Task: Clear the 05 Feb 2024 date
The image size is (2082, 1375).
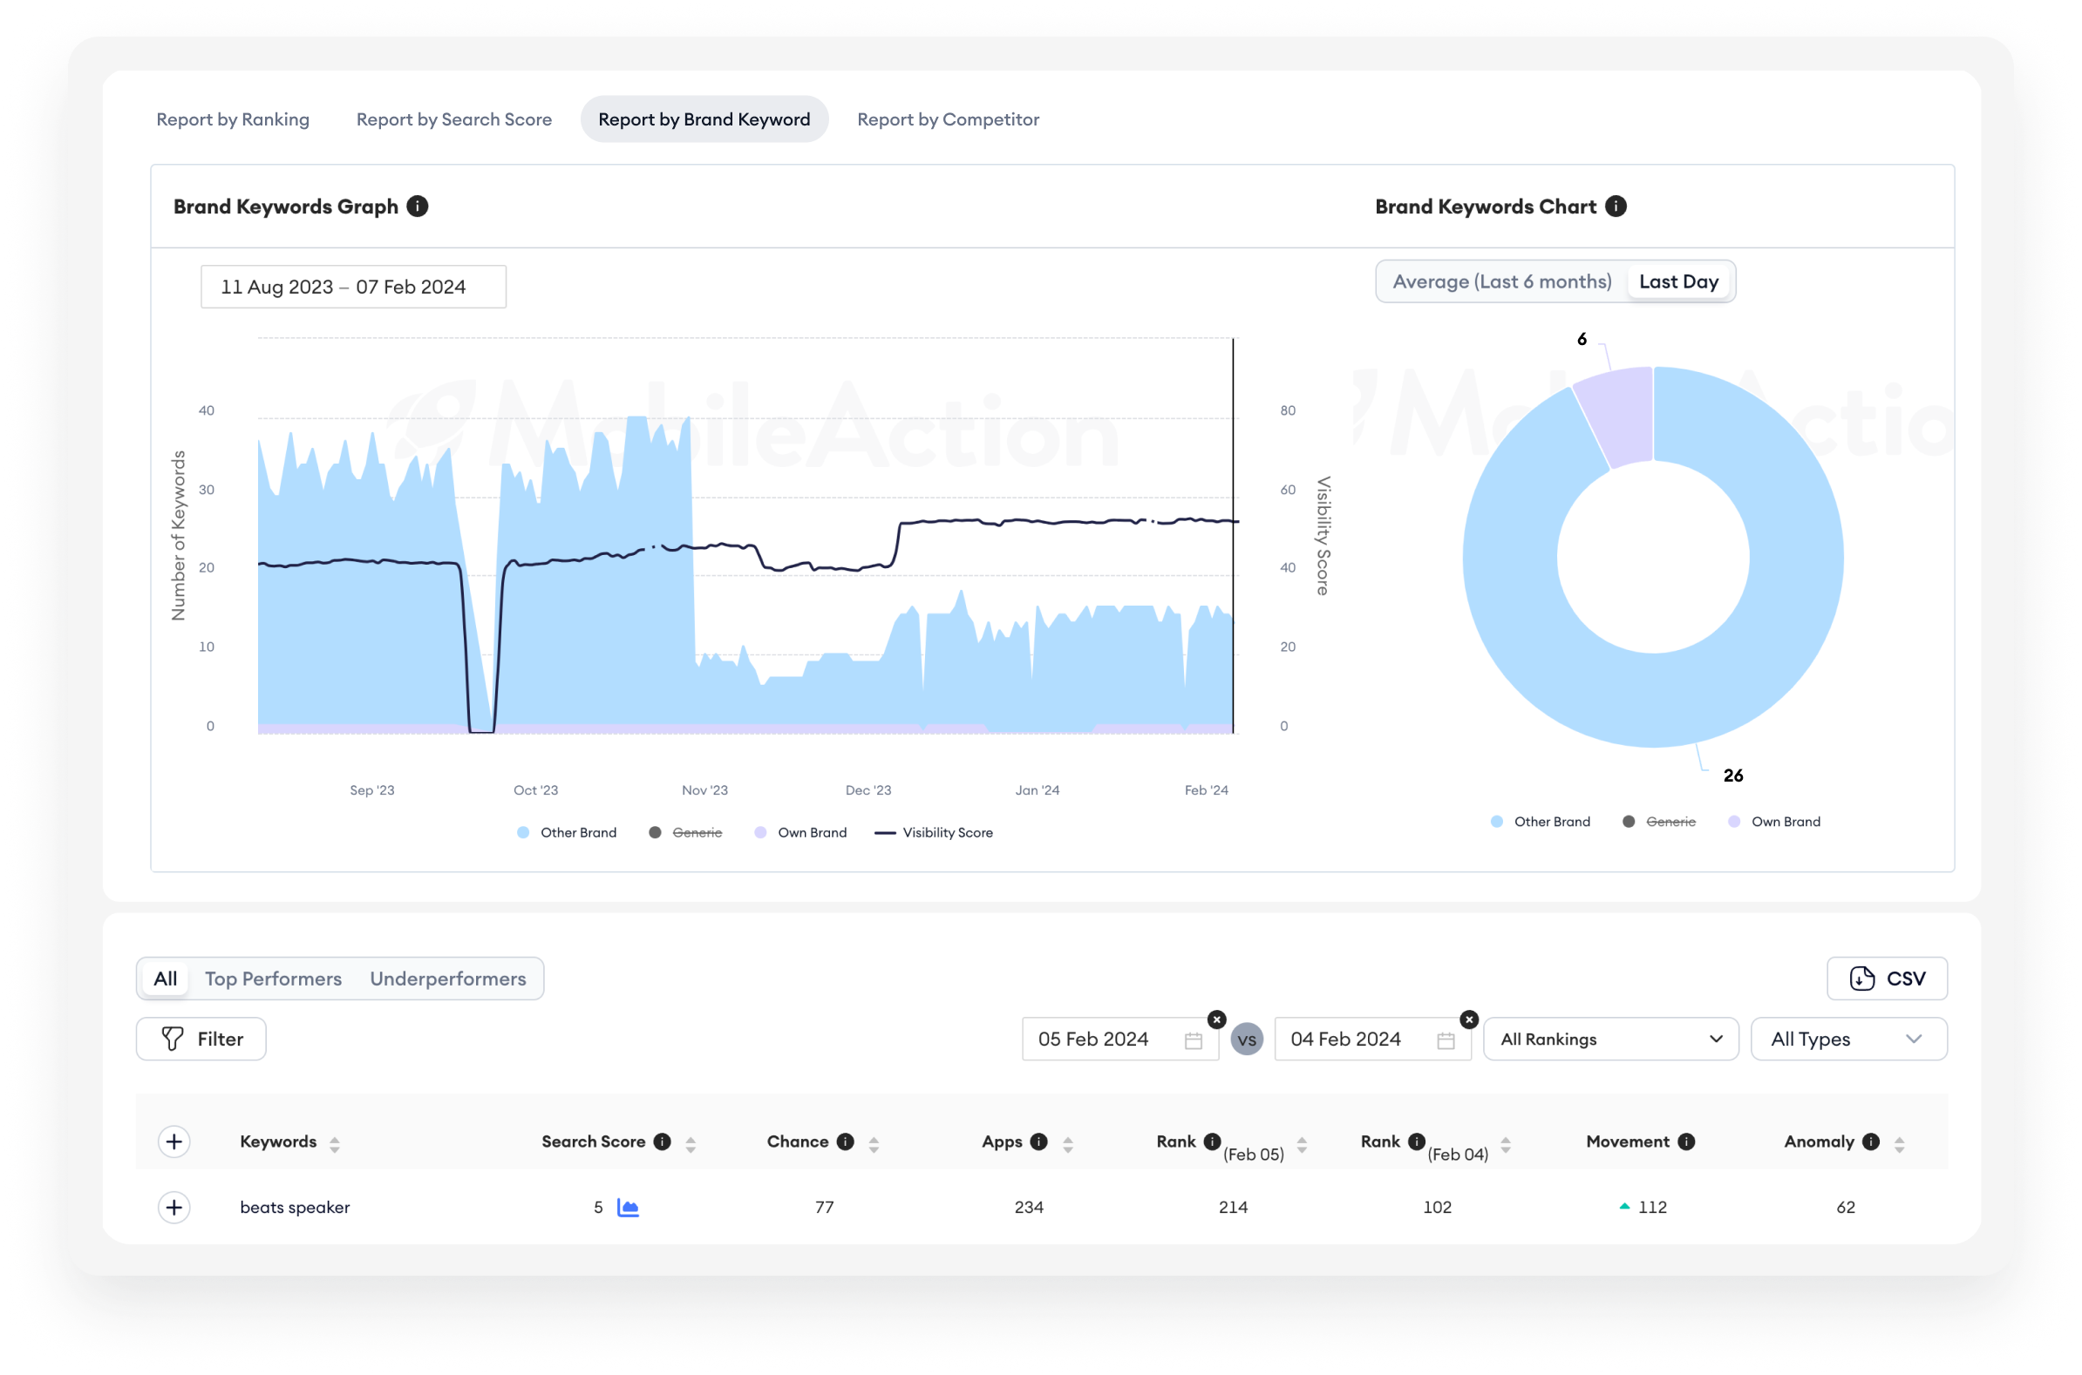Action: pyautogui.click(x=1217, y=1019)
